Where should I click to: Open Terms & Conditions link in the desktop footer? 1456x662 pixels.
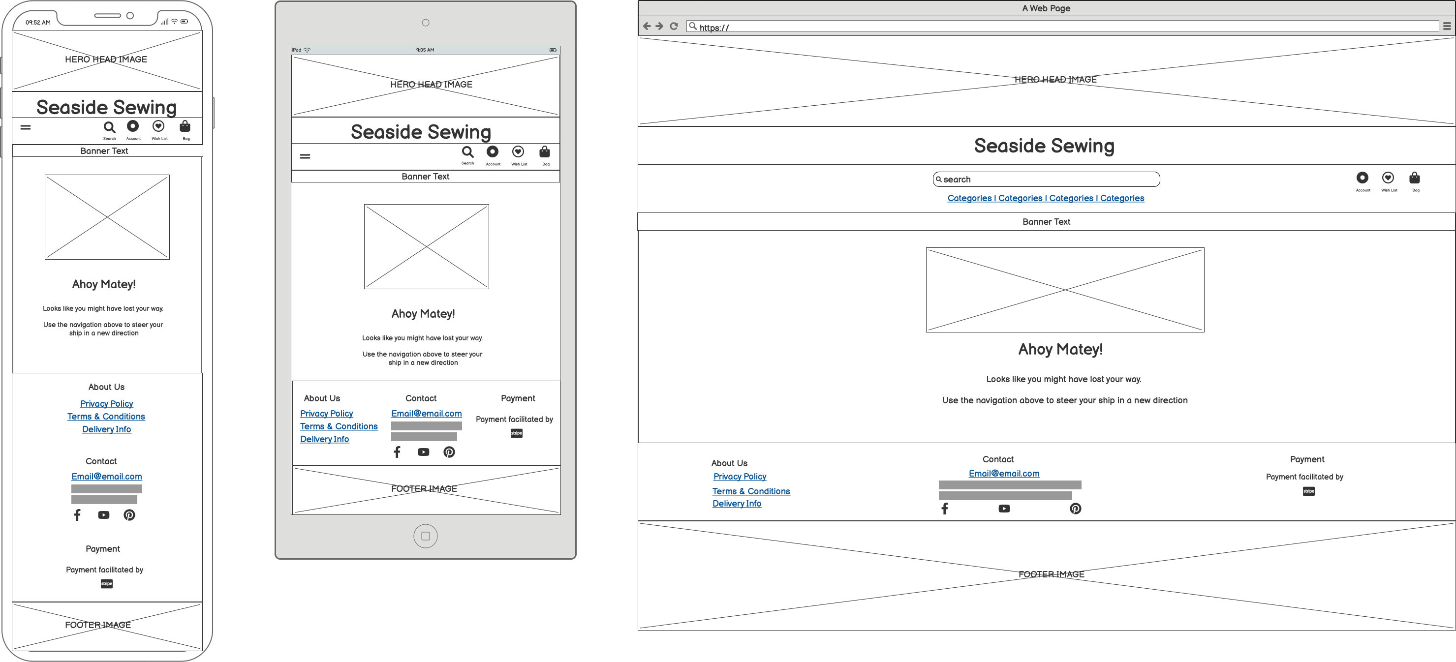(751, 491)
